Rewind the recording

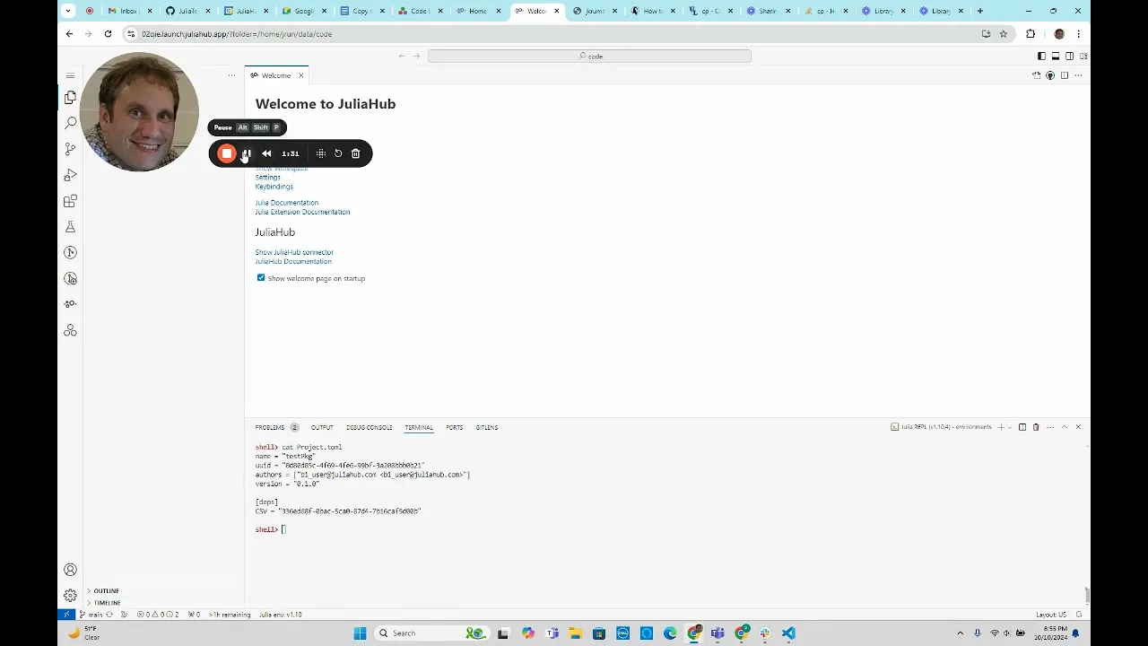click(x=266, y=153)
